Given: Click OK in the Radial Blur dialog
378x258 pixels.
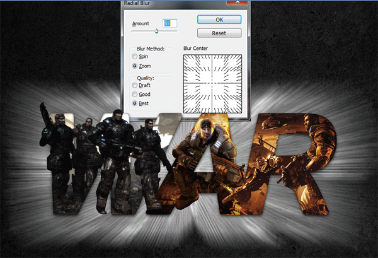Looking at the screenshot, I should click(x=219, y=20).
